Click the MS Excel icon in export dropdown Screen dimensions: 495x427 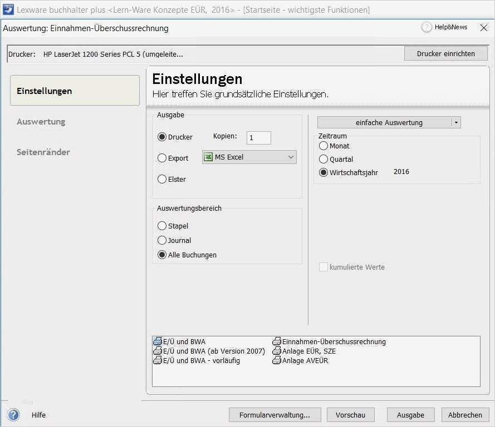208,157
